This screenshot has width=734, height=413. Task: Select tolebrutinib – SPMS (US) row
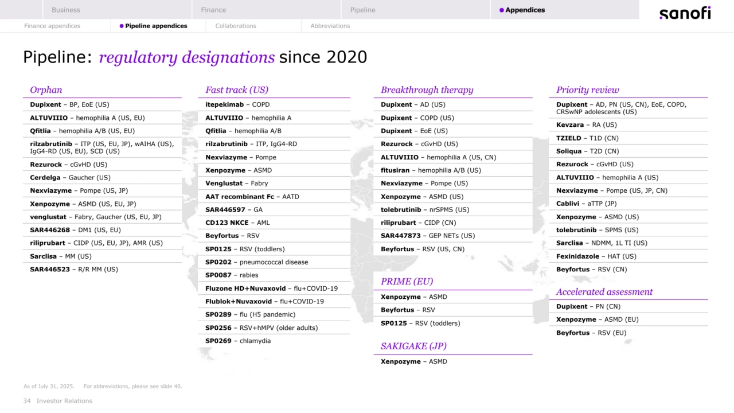click(628, 230)
